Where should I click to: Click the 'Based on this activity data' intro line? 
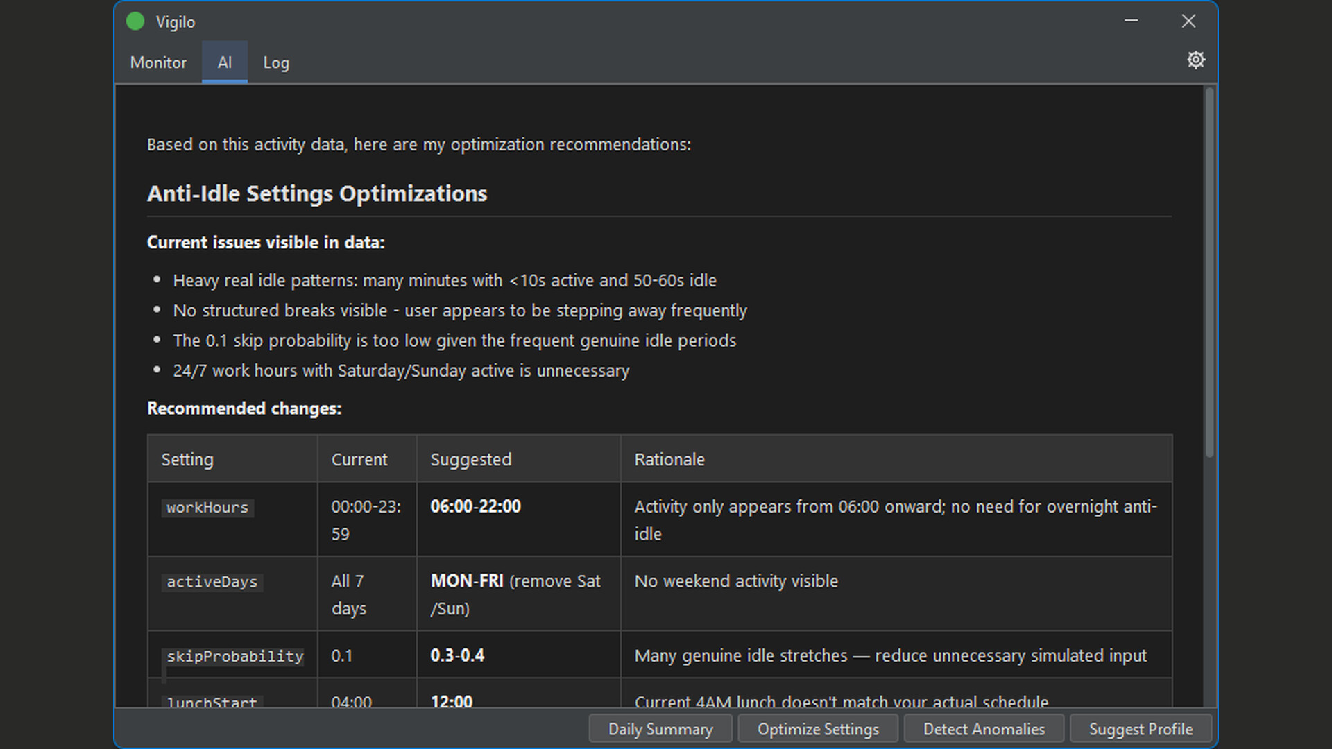pyautogui.click(x=419, y=144)
